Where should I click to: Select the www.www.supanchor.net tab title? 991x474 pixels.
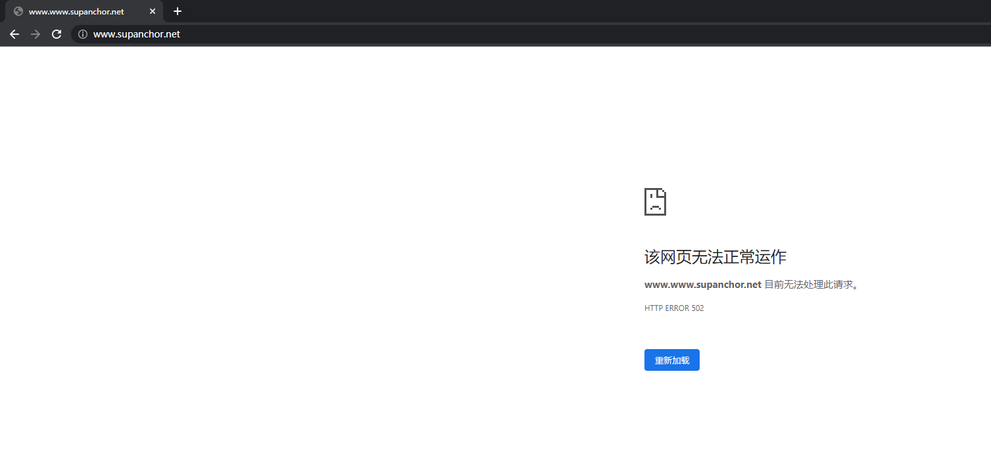[x=76, y=12]
